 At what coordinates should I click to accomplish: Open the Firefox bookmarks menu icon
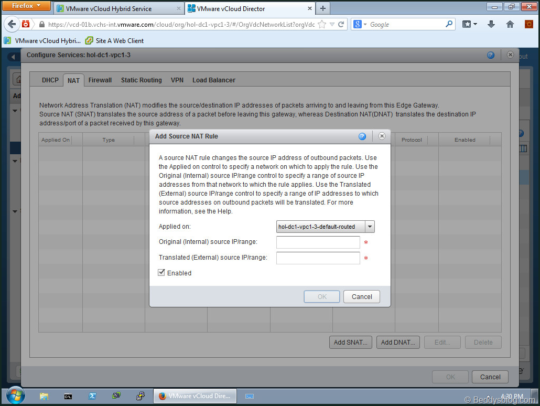point(469,24)
